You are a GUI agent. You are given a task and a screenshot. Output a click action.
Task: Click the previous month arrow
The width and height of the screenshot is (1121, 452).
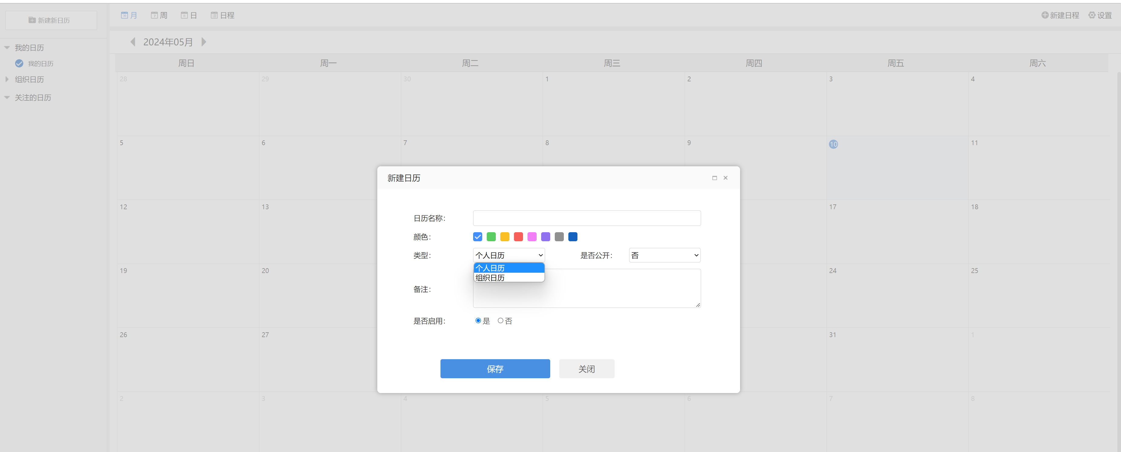click(x=133, y=42)
